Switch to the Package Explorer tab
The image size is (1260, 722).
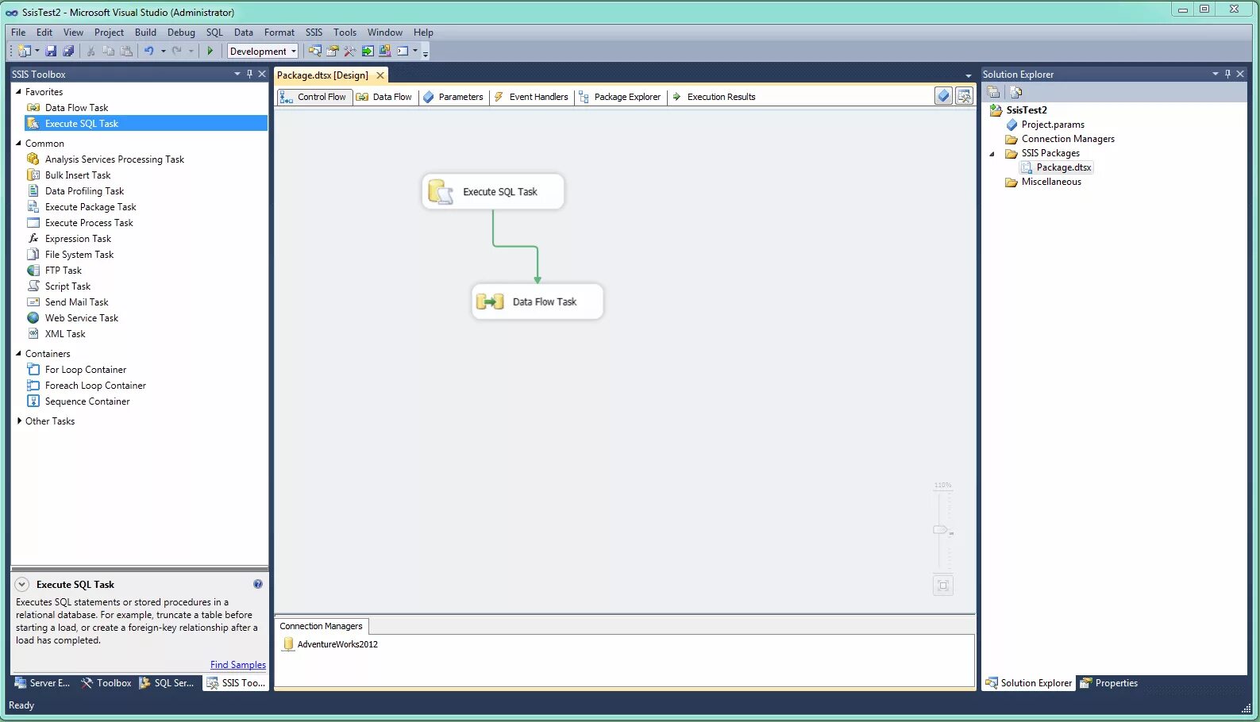(620, 97)
